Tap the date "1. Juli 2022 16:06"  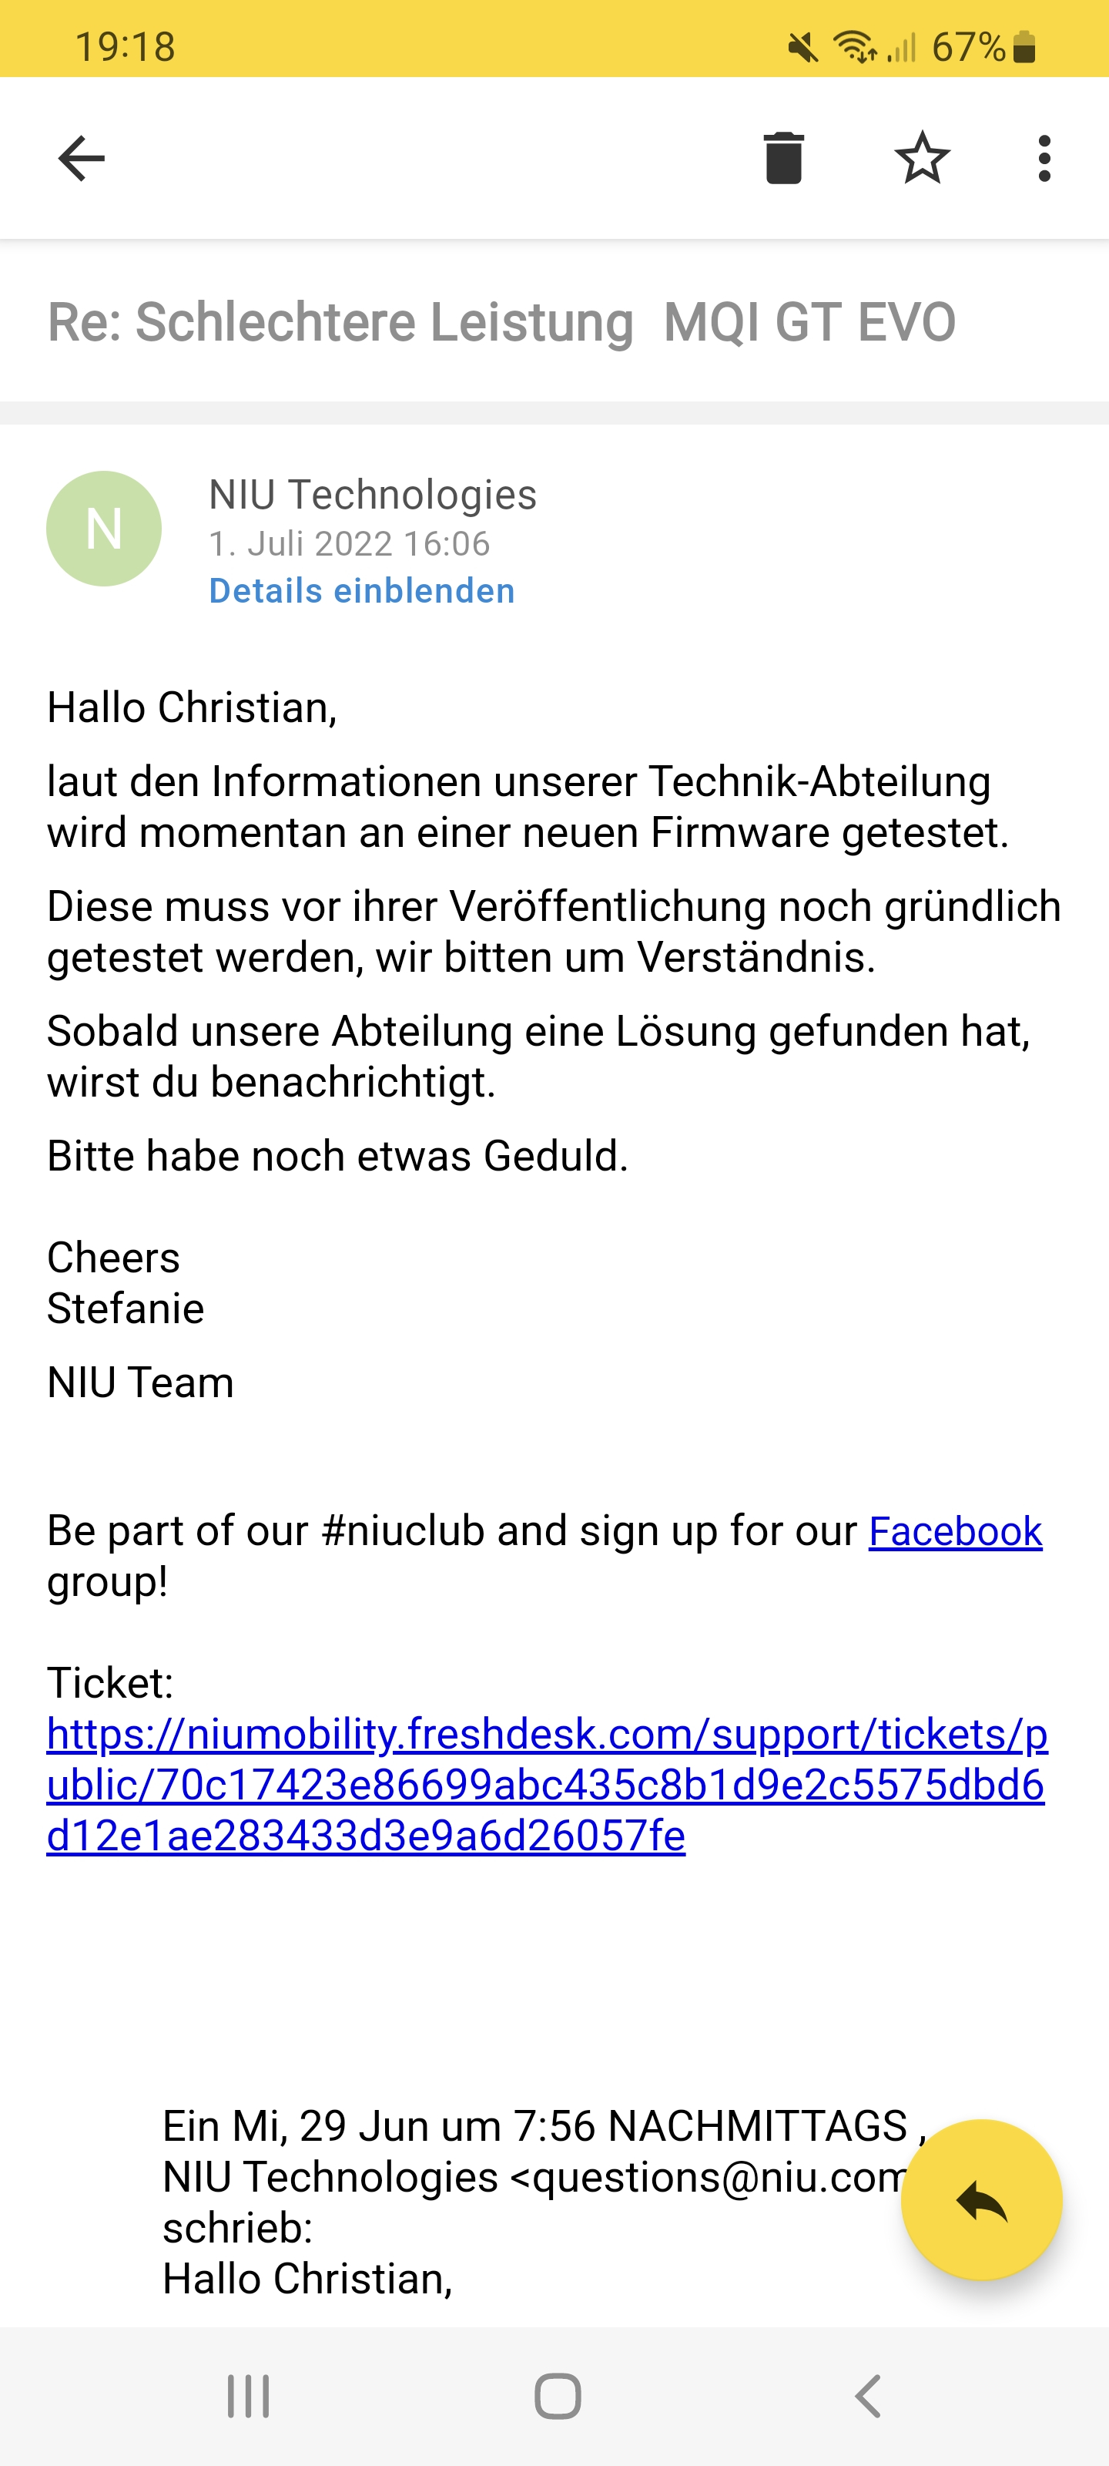tap(349, 544)
